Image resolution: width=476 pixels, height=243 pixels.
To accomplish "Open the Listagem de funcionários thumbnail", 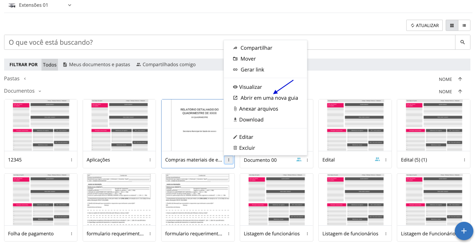I will [276, 199].
